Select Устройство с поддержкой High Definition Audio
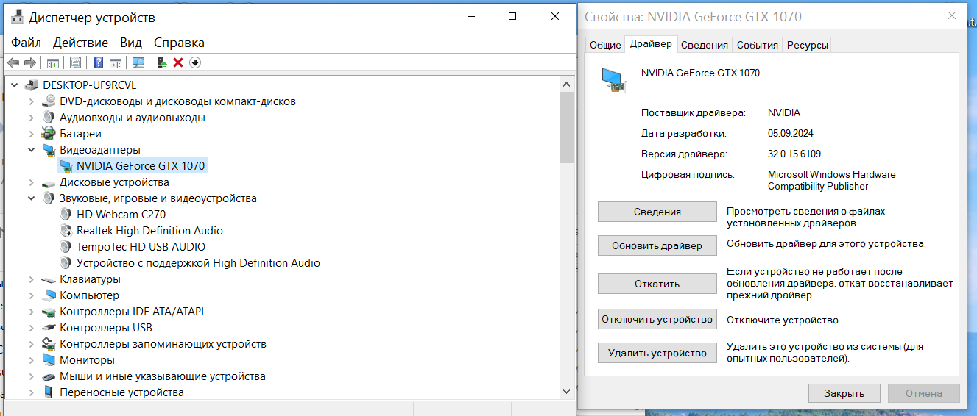 (198, 263)
